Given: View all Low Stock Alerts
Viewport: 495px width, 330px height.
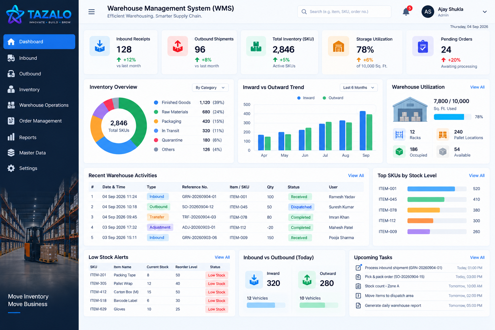Looking at the screenshot, I should click(222, 257).
